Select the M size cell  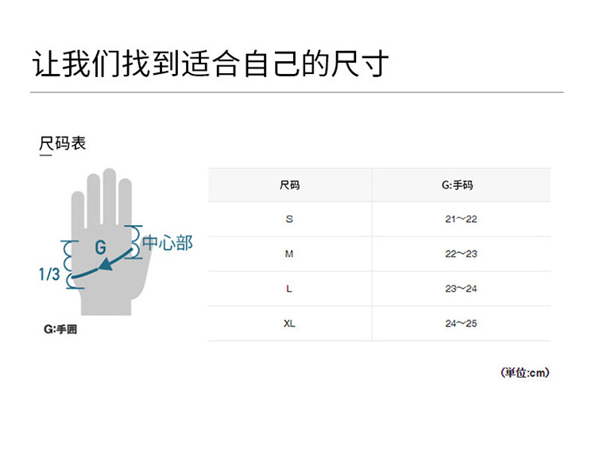point(289,254)
